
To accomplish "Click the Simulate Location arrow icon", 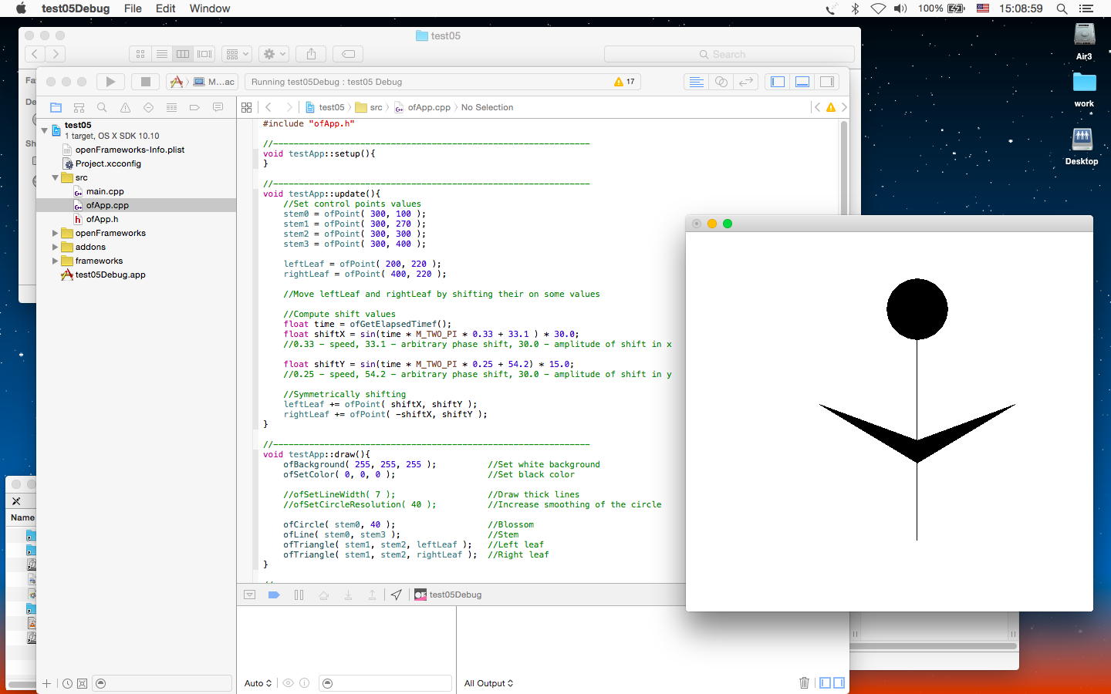I will (396, 595).
